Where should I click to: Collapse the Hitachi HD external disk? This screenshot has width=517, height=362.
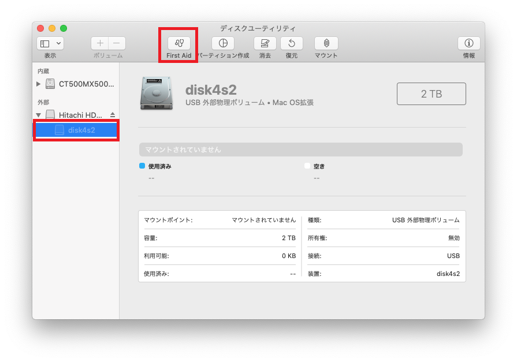pyautogui.click(x=38, y=115)
